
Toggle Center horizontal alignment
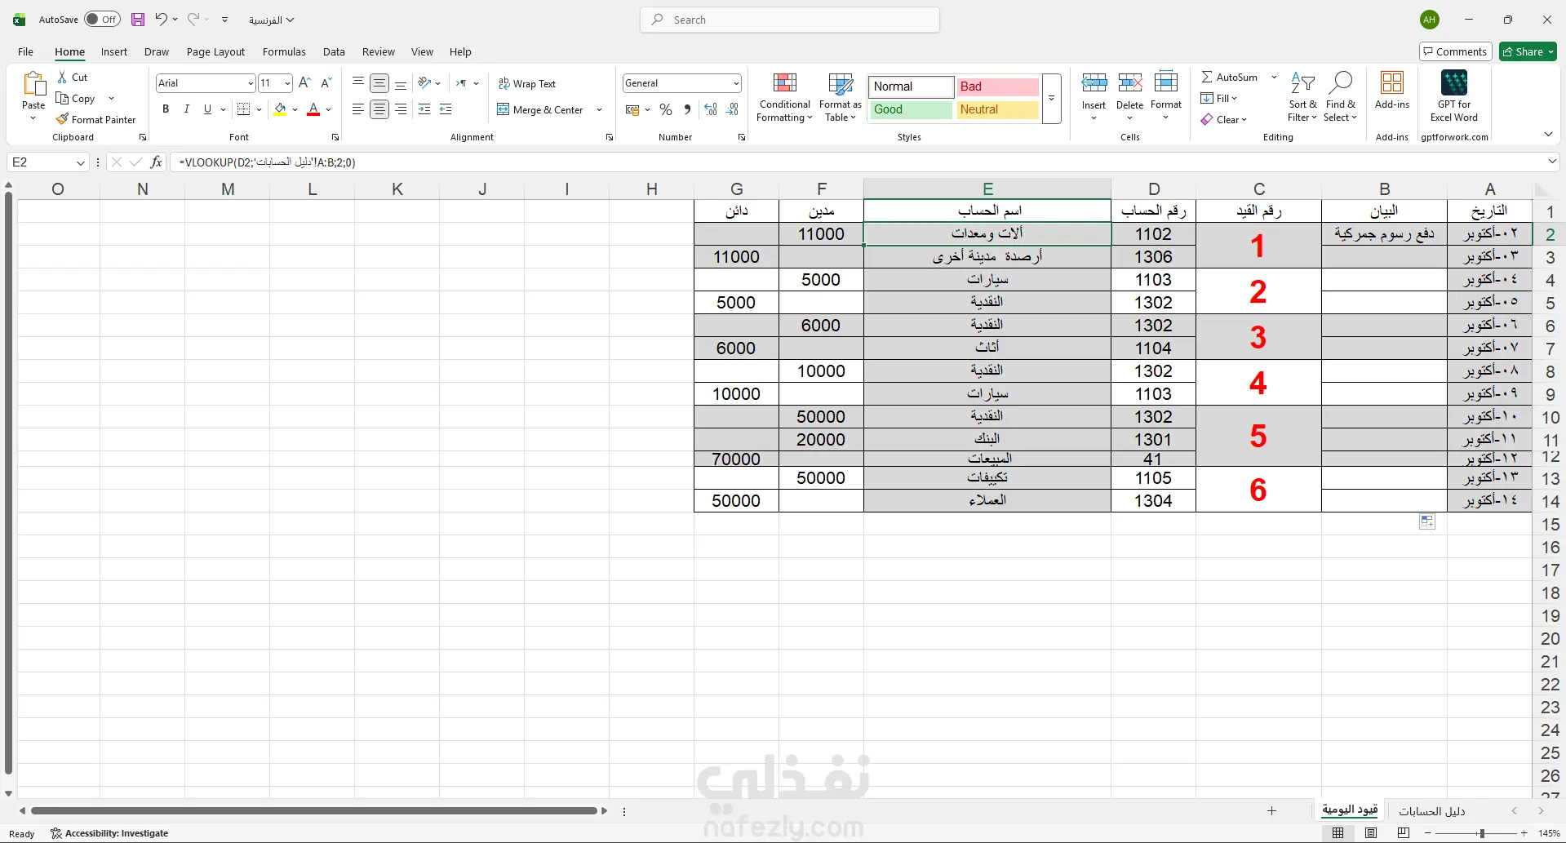(x=379, y=109)
